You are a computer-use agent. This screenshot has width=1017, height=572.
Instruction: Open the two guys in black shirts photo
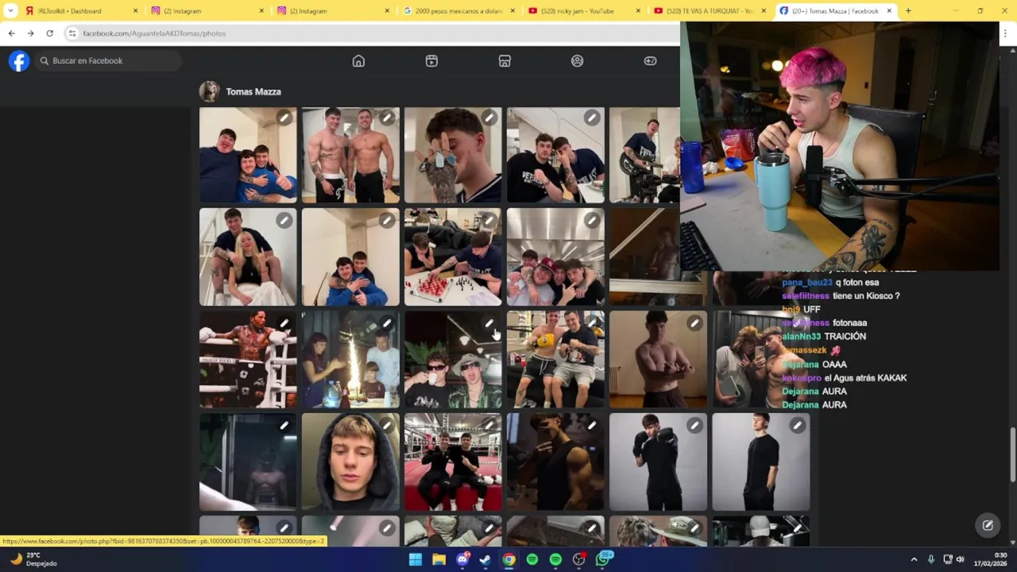tap(555, 154)
